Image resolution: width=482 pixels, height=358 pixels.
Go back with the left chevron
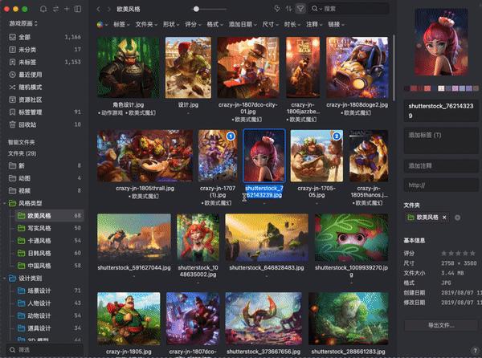(x=98, y=9)
